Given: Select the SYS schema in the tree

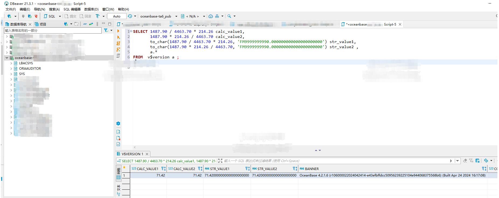Looking at the screenshot, I should pos(22,74).
